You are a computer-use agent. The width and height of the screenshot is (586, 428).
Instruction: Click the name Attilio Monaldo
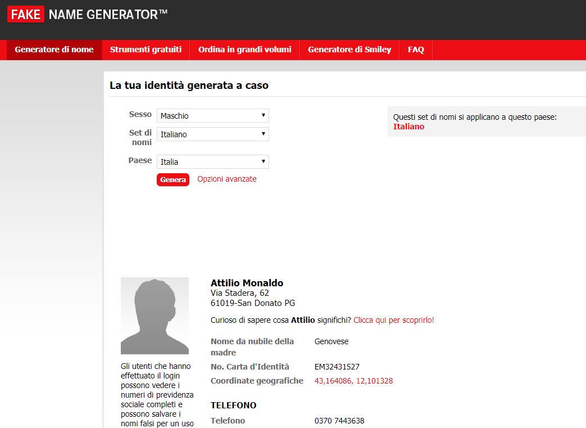[247, 283]
